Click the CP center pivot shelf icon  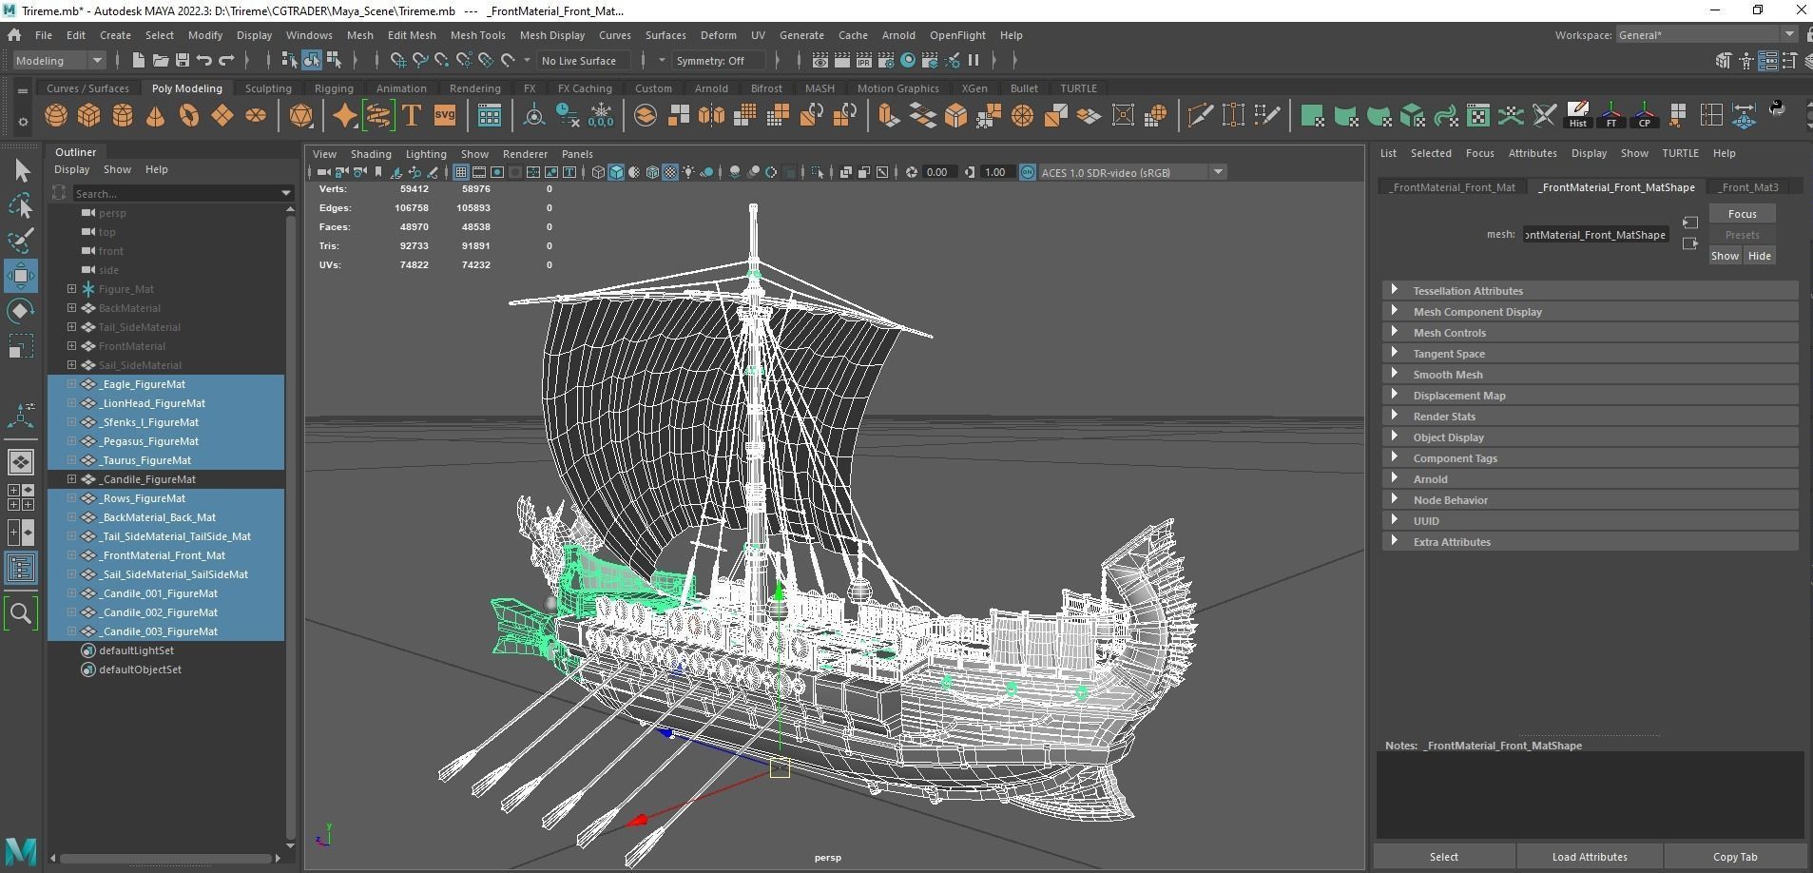click(1645, 116)
